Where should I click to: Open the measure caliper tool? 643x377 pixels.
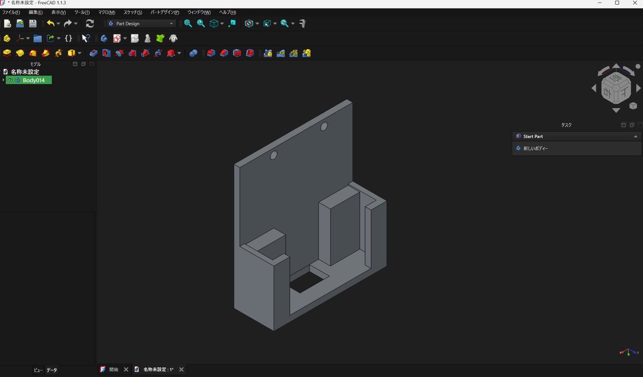pos(302,24)
